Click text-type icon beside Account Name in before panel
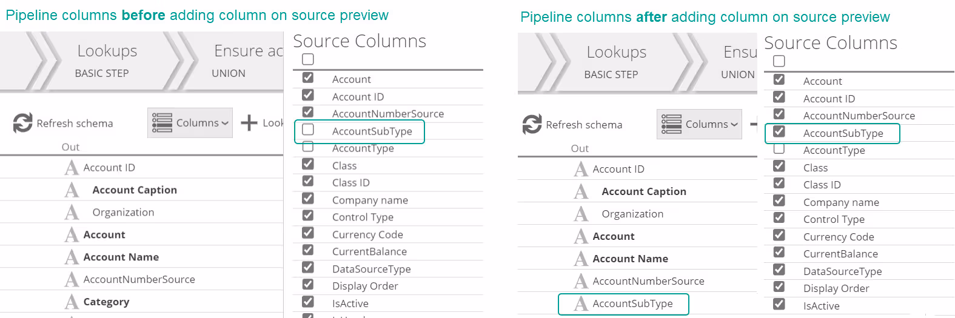 click(72, 257)
